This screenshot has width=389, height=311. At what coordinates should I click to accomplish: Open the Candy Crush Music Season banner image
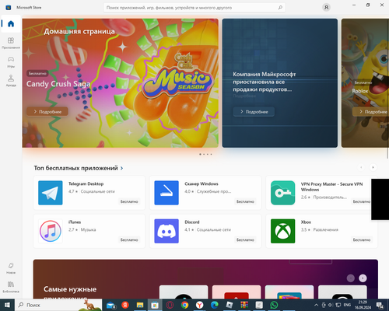point(121,83)
